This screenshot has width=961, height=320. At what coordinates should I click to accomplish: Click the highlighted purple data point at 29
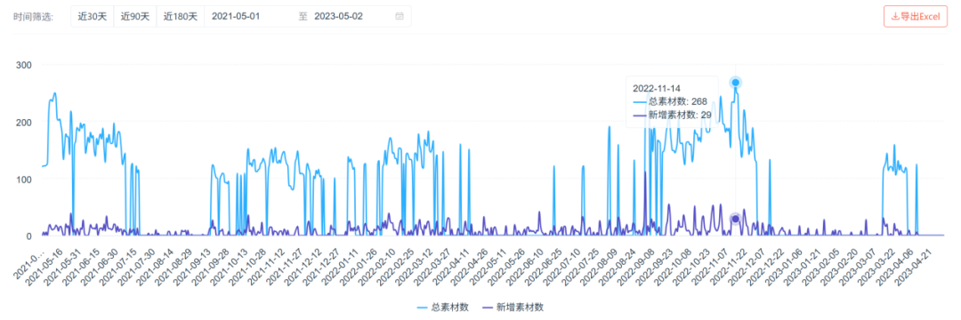point(736,219)
